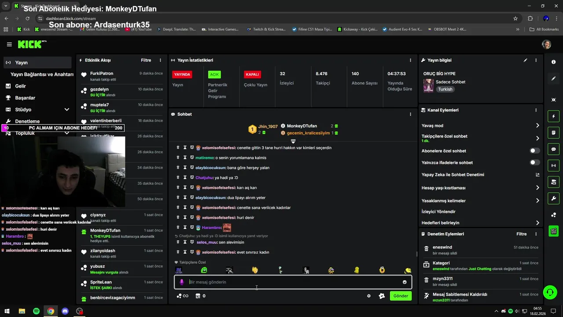Click document notes icon in right sidebar

click(553, 133)
